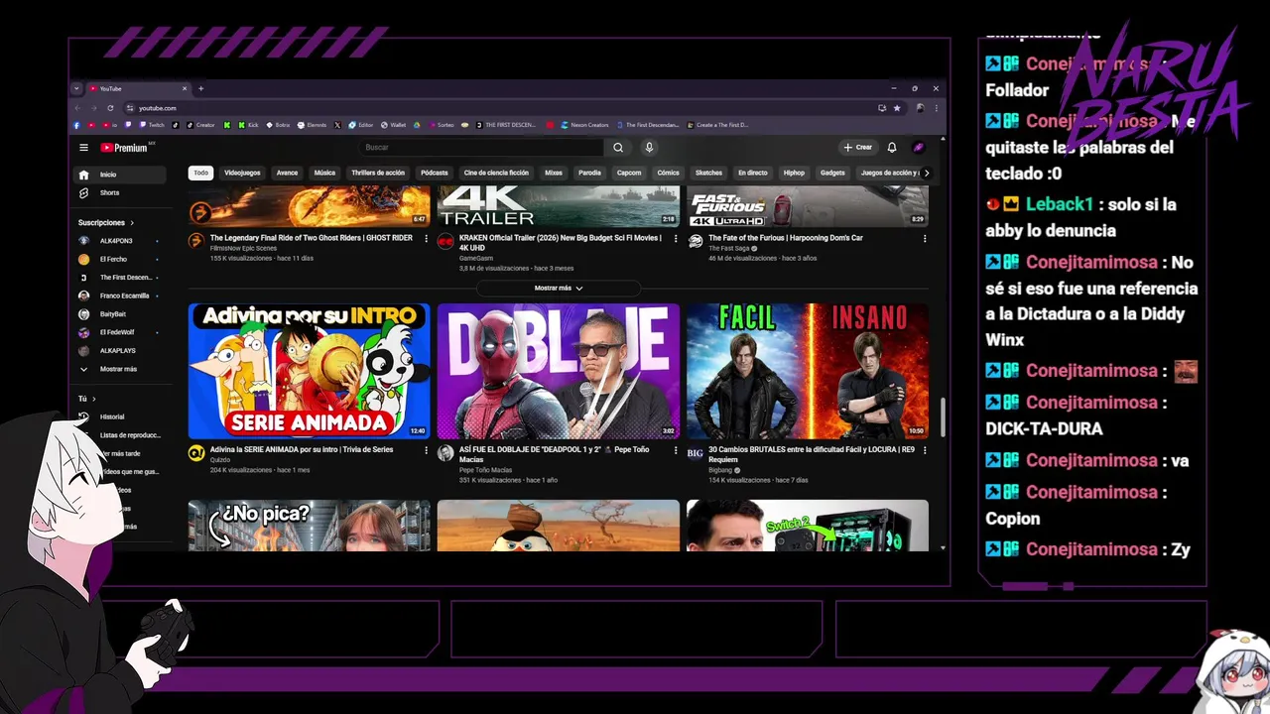This screenshot has height=714, width=1270.
Task: Select the Thrillers de acción chip
Action: tap(378, 173)
